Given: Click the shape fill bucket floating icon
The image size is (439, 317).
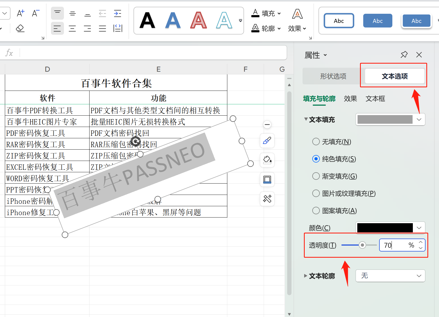Looking at the screenshot, I should pos(267,160).
